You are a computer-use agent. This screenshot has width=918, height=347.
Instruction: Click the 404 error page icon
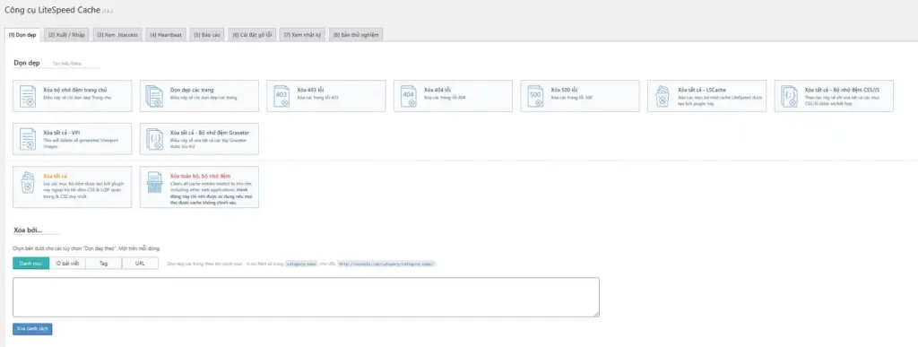(409, 96)
